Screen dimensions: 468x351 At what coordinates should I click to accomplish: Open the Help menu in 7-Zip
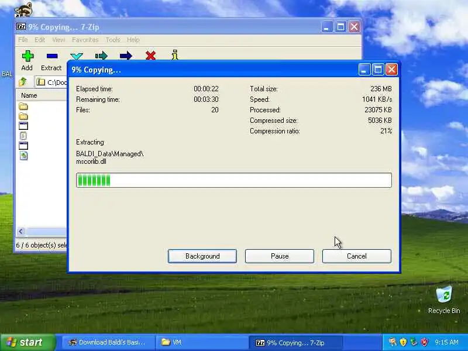coord(133,40)
